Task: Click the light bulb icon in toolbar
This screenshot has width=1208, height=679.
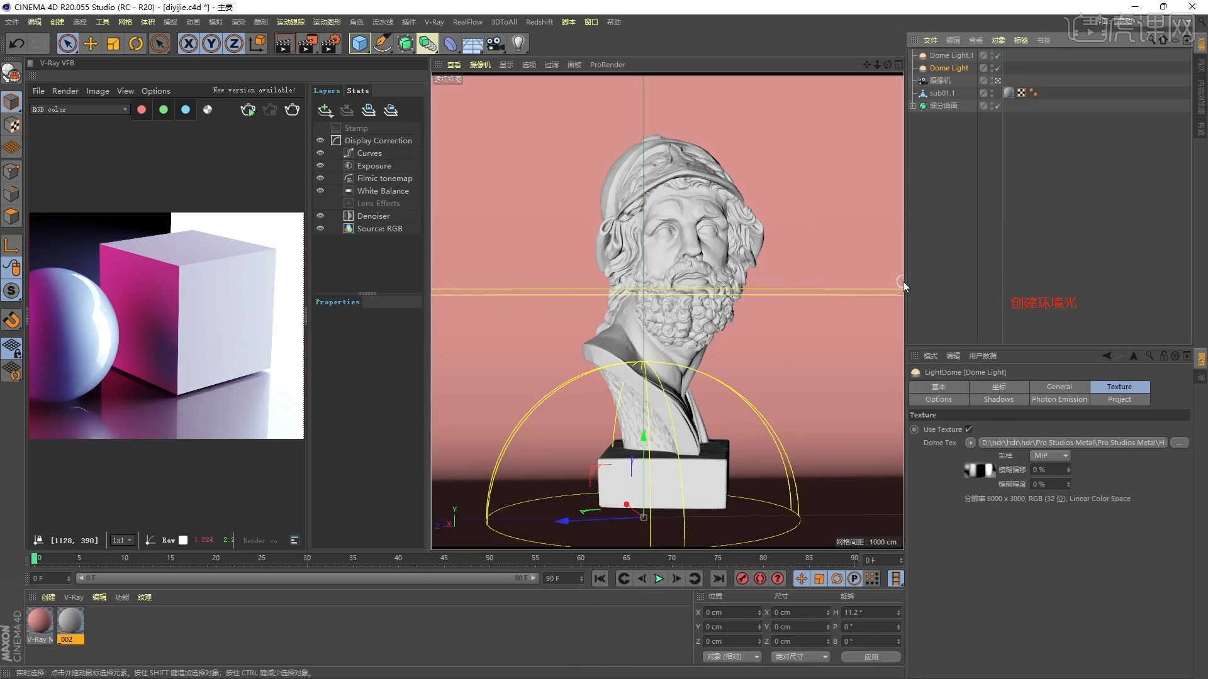Action: tap(518, 43)
